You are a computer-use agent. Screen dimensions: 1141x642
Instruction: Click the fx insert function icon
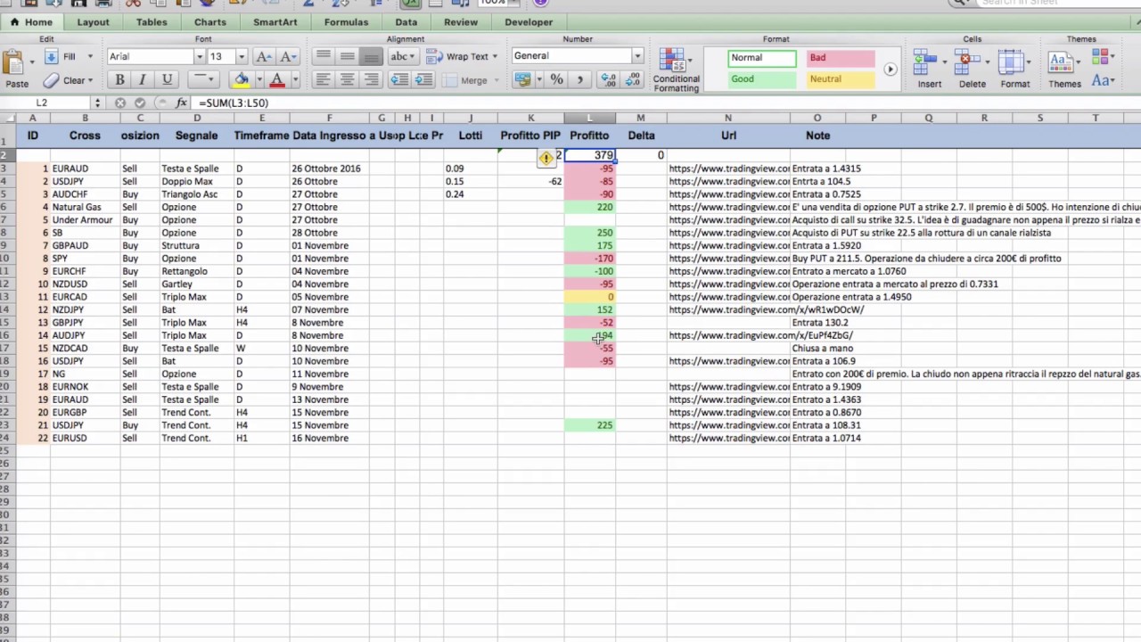tap(181, 103)
